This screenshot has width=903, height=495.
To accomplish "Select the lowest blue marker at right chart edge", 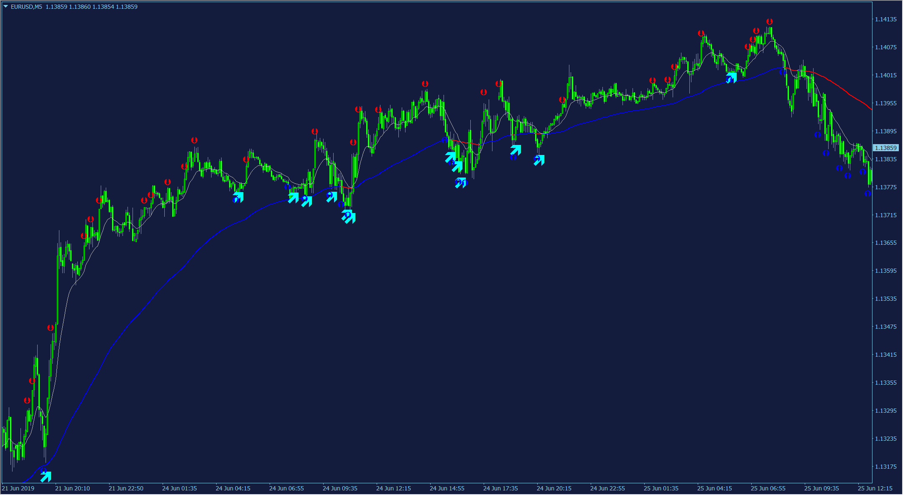I will 868,193.
